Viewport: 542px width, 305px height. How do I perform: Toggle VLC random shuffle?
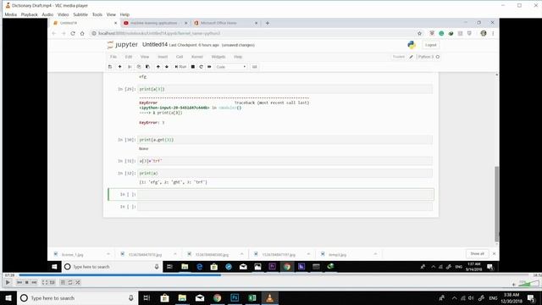pos(78,282)
